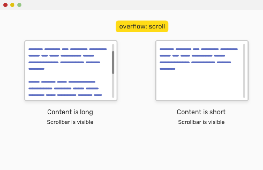Click the short fourth blue line in the long-content box
Screen dimensions: 263x170
[36, 69]
